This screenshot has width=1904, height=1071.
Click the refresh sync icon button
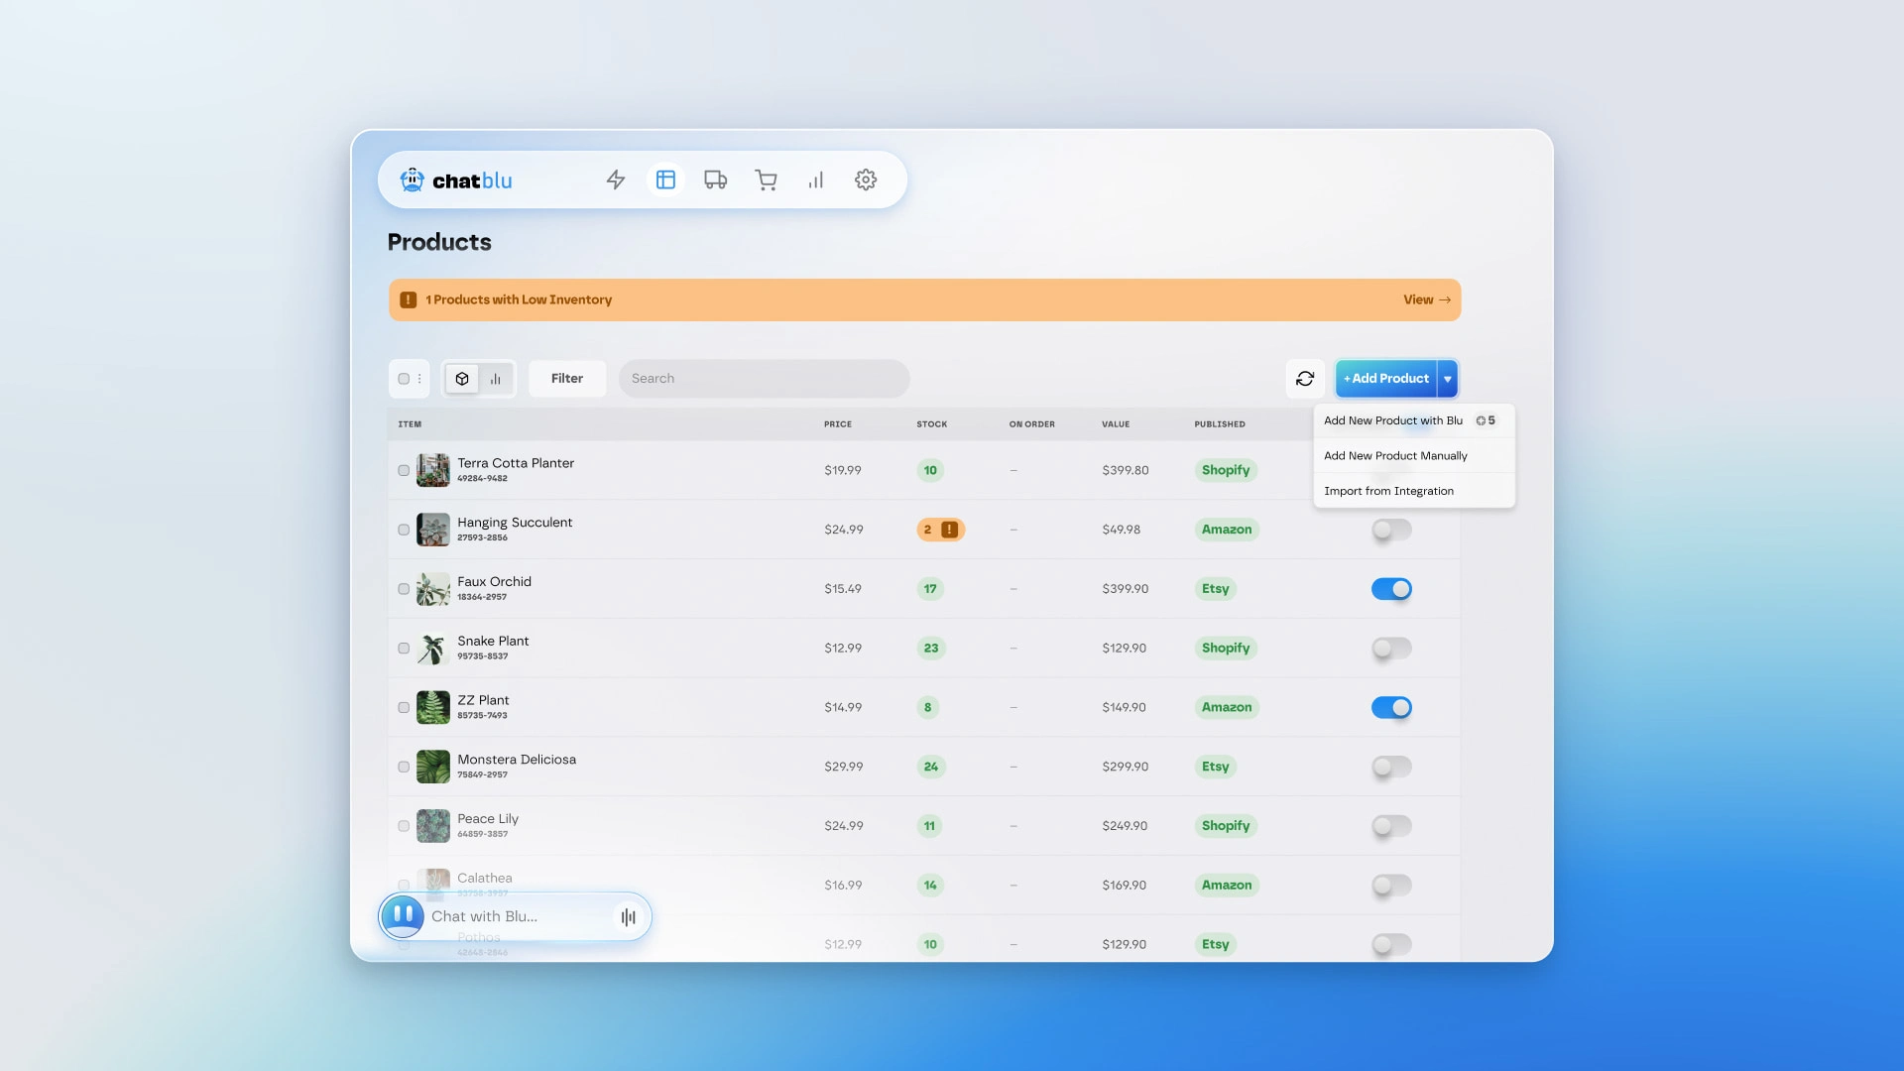point(1305,379)
